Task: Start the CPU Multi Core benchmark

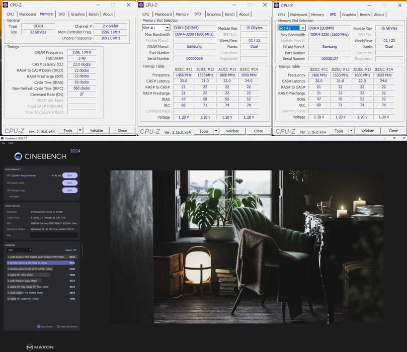Action: (70, 183)
